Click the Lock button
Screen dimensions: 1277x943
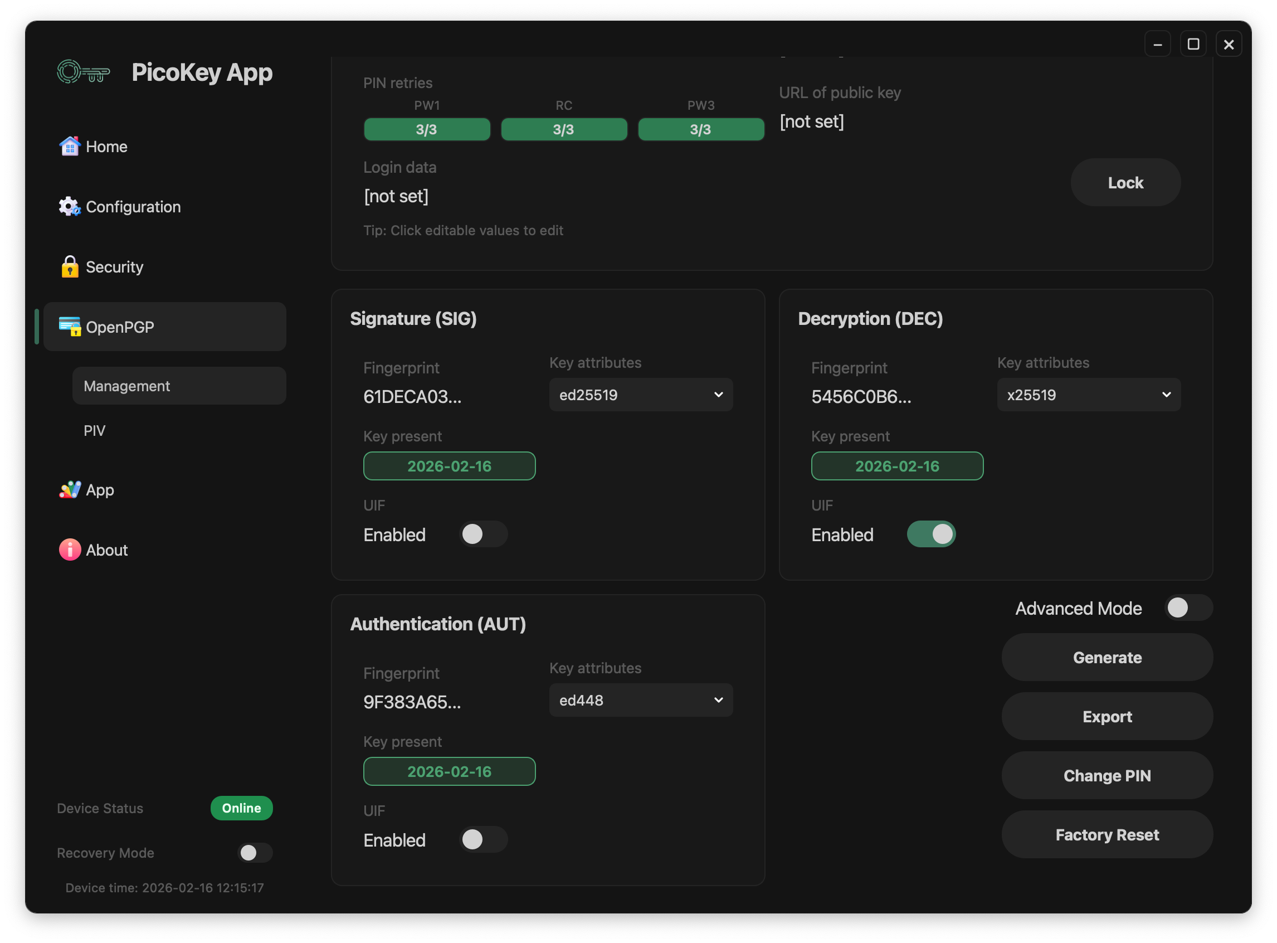[x=1125, y=182]
